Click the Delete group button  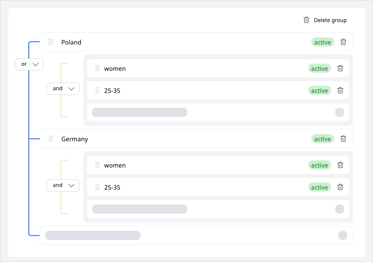point(325,20)
